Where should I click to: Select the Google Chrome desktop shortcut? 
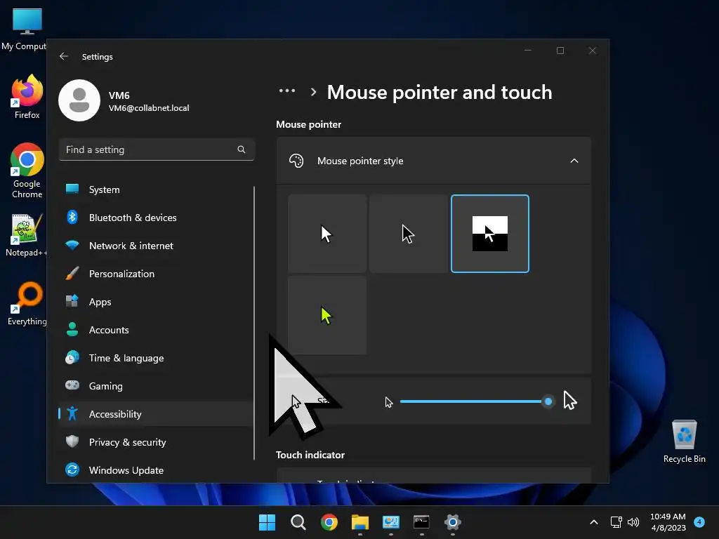click(x=27, y=171)
